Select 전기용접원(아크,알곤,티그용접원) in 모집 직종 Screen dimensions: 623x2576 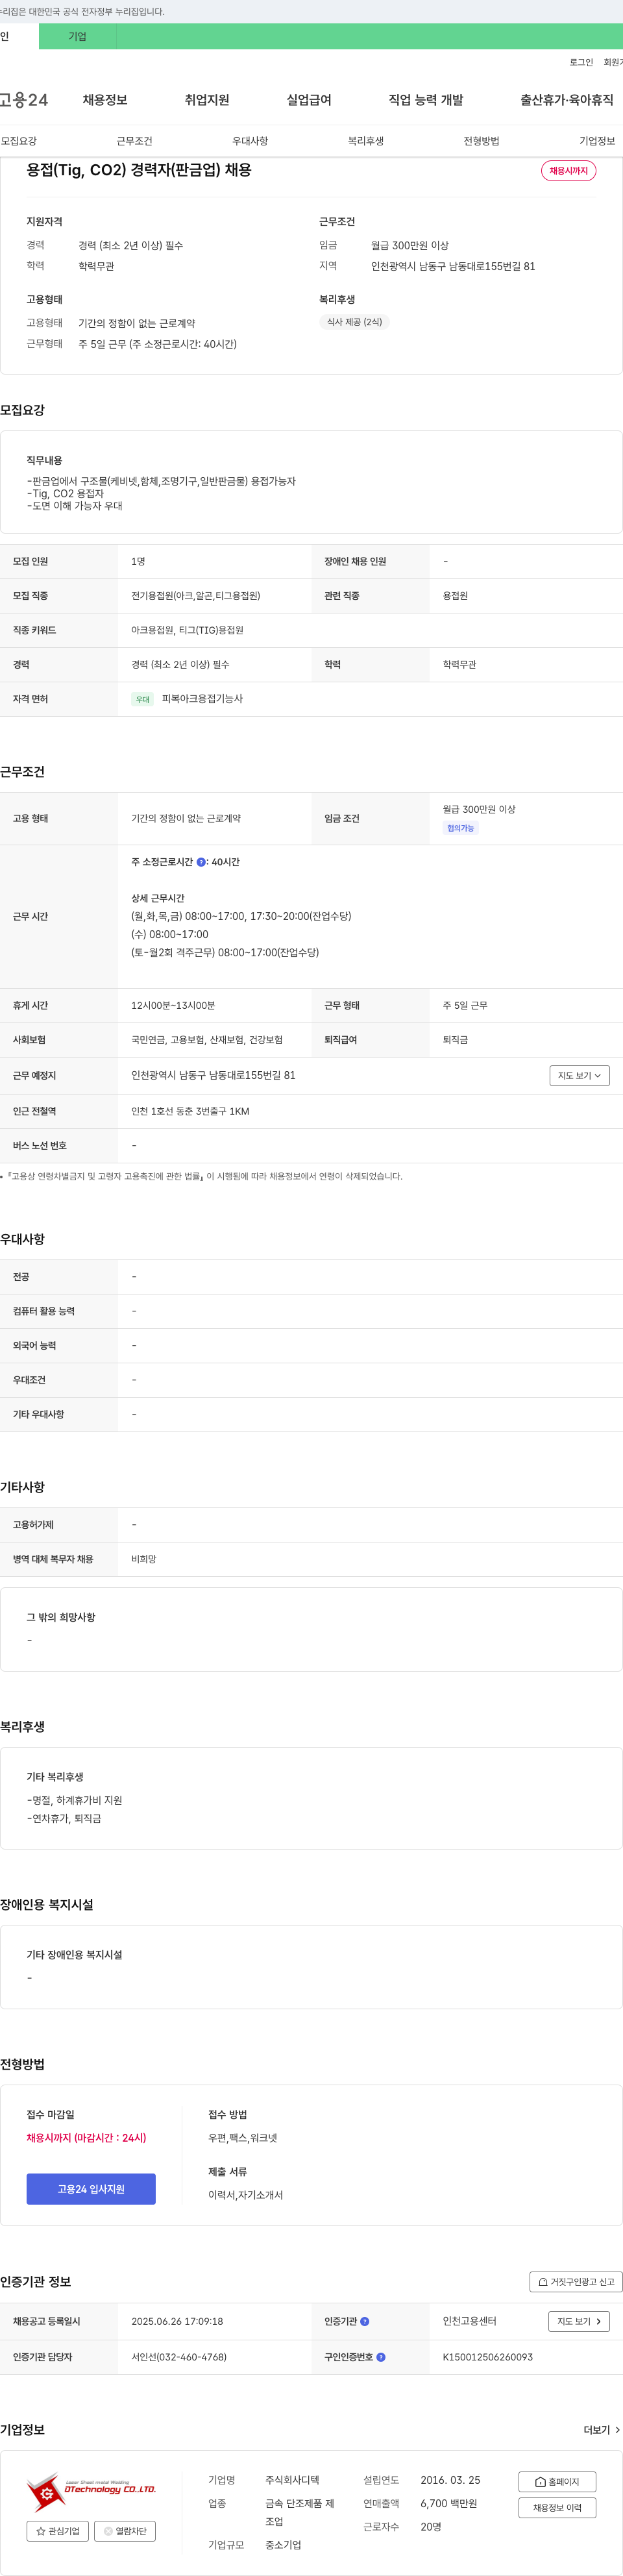(196, 595)
